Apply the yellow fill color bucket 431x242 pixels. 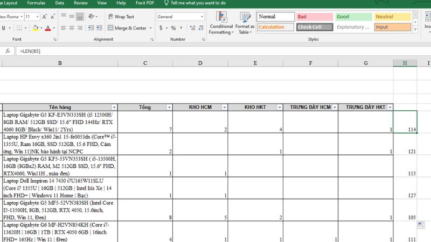36,28
